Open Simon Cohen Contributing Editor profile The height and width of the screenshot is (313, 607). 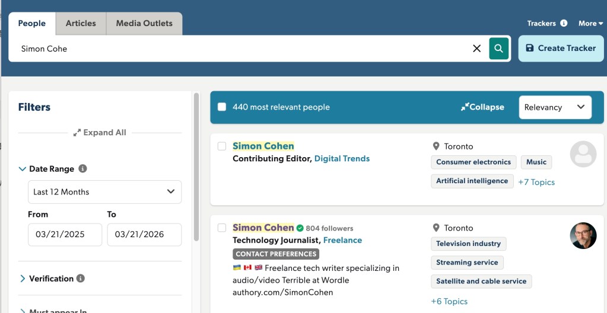(x=263, y=146)
